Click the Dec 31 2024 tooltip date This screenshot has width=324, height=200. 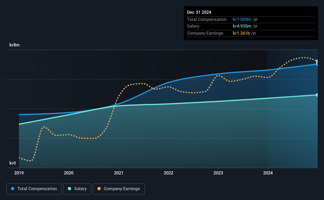[199, 12]
